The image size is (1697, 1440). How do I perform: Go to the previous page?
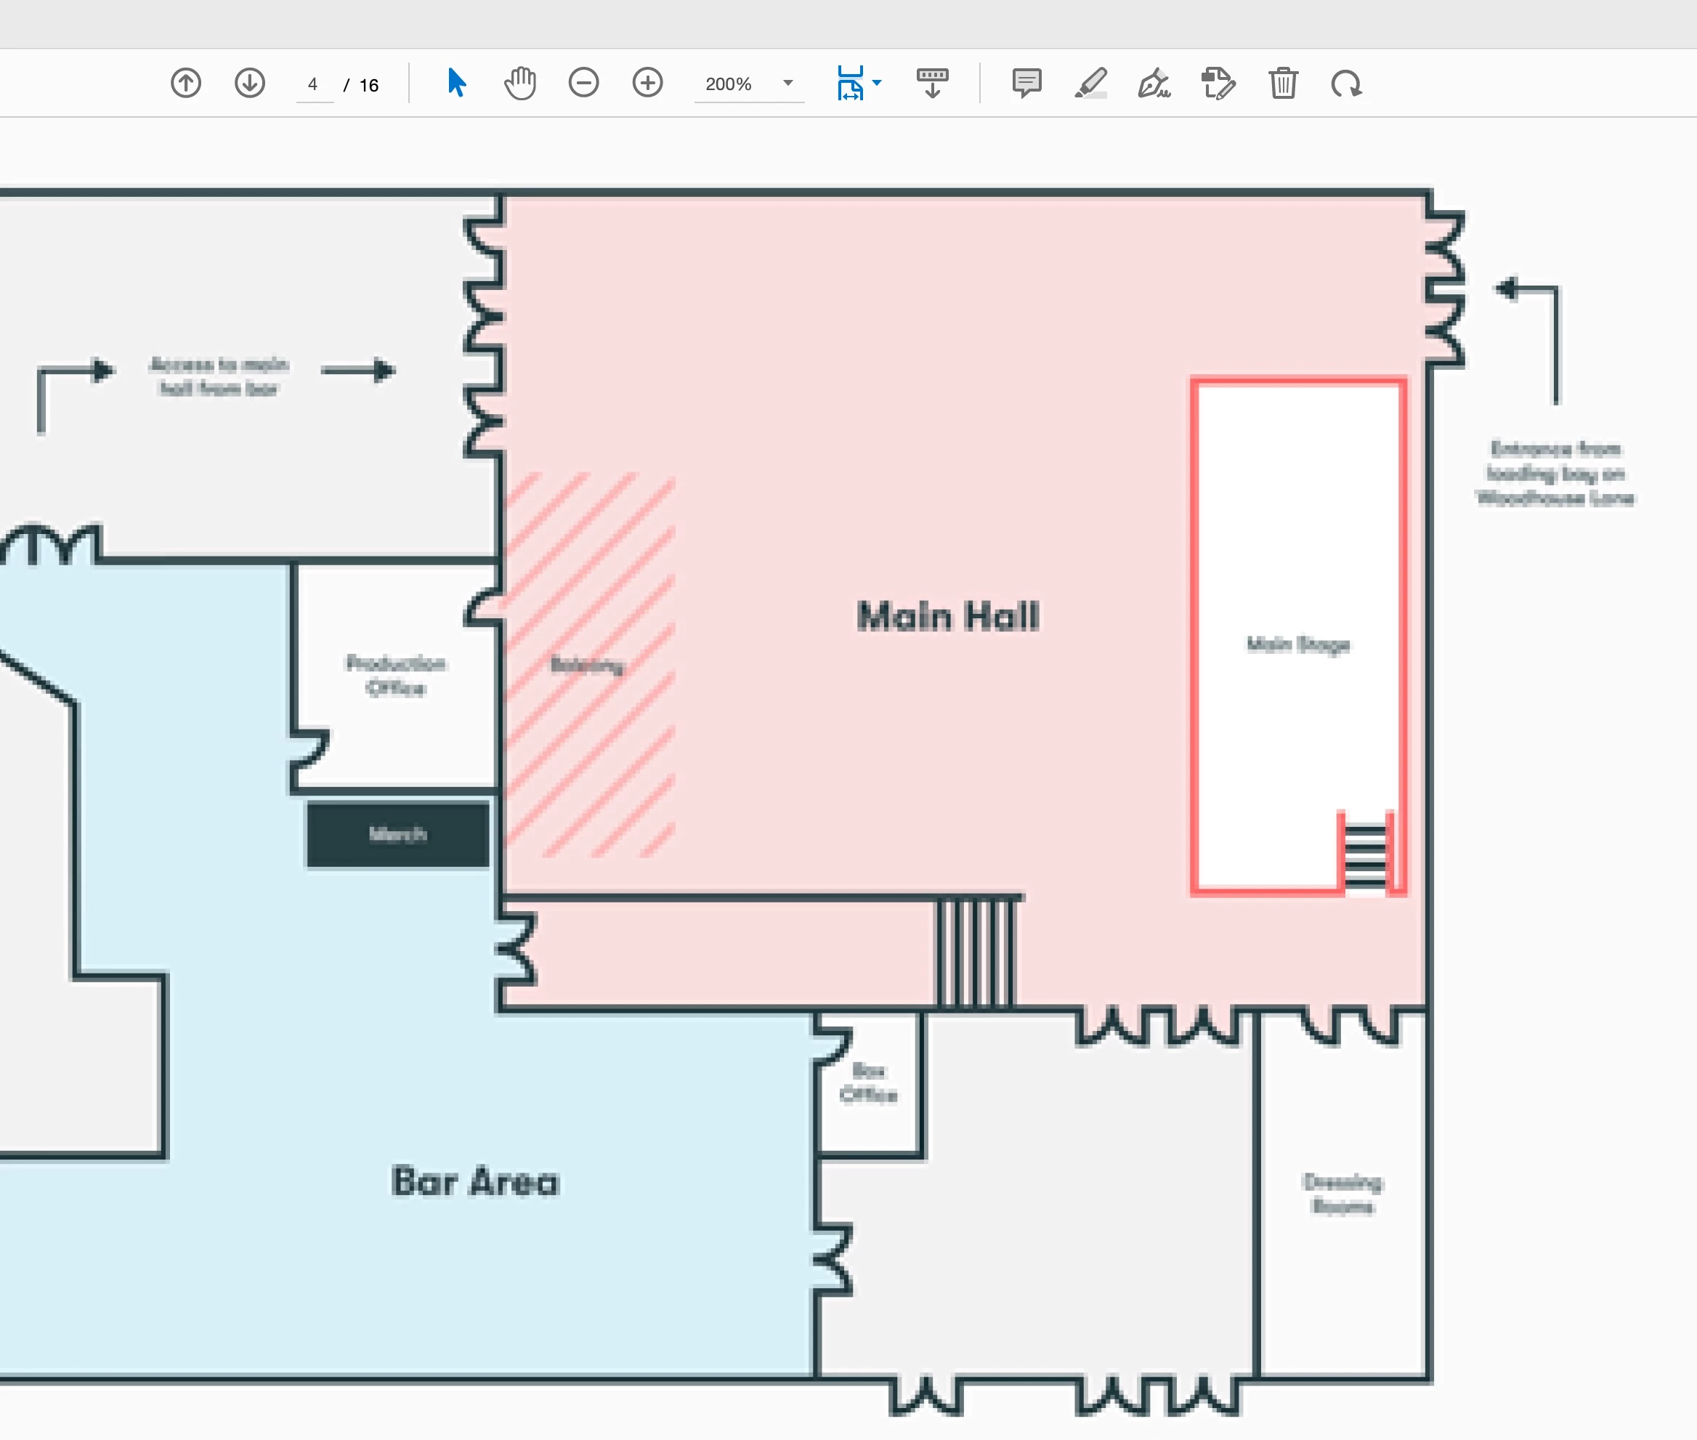(186, 84)
